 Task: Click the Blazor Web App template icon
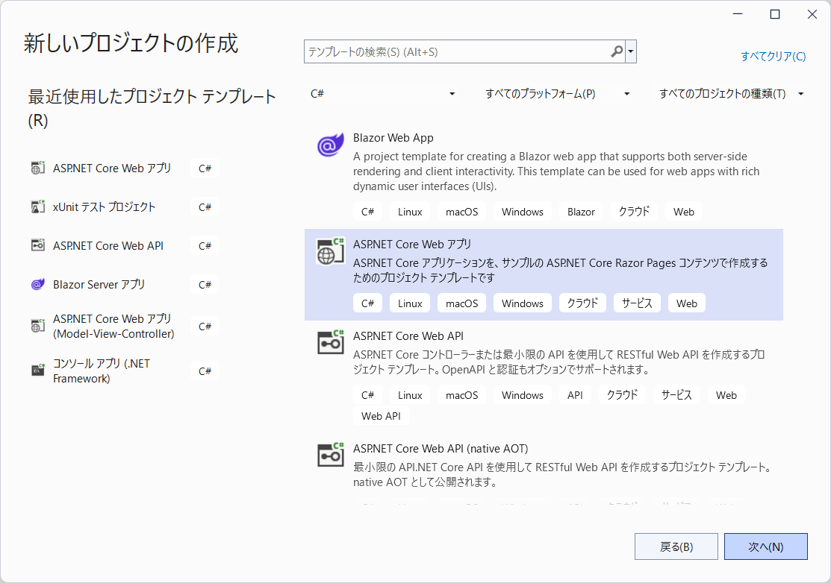(331, 145)
